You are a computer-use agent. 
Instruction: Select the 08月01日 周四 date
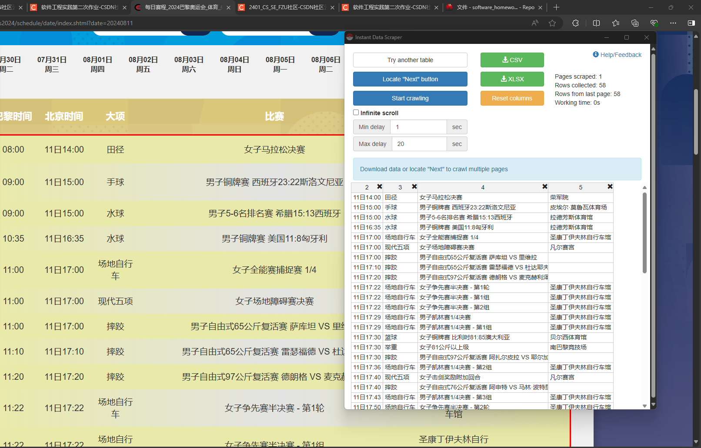pyautogui.click(x=97, y=64)
